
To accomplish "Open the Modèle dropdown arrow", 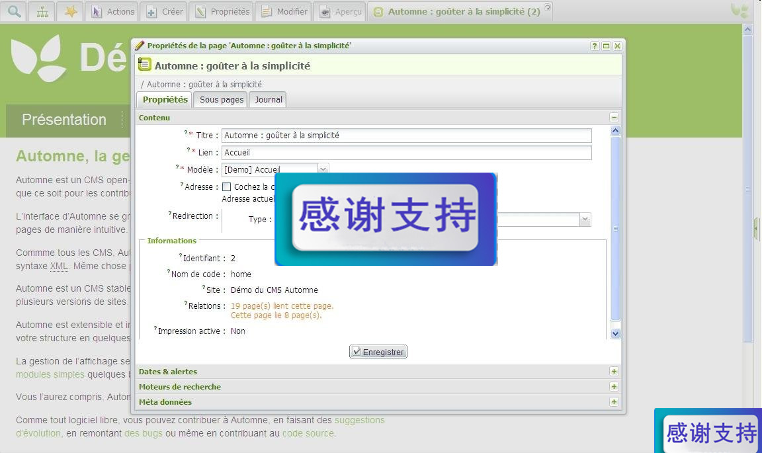I will point(323,169).
